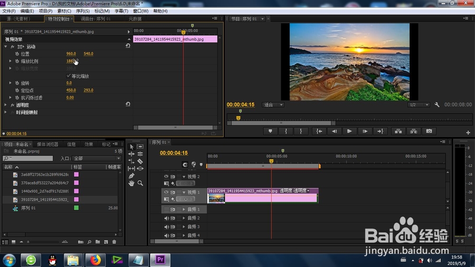Click delete trash icon in project panel
This screenshot has height=267, width=475.
point(114,242)
